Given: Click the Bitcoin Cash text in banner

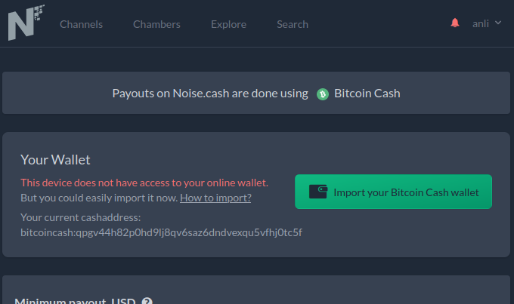Looking at the screenshot, I should [x=367, y=94].
